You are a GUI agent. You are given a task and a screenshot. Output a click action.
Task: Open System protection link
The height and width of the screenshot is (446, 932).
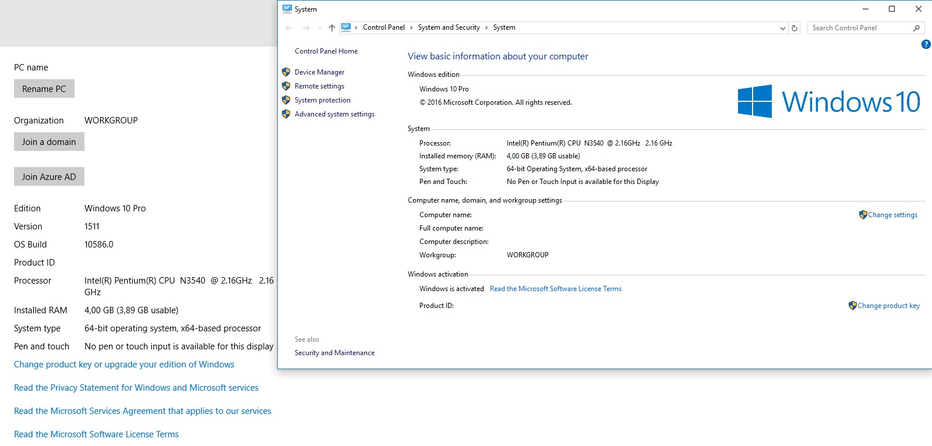[322, 100]
